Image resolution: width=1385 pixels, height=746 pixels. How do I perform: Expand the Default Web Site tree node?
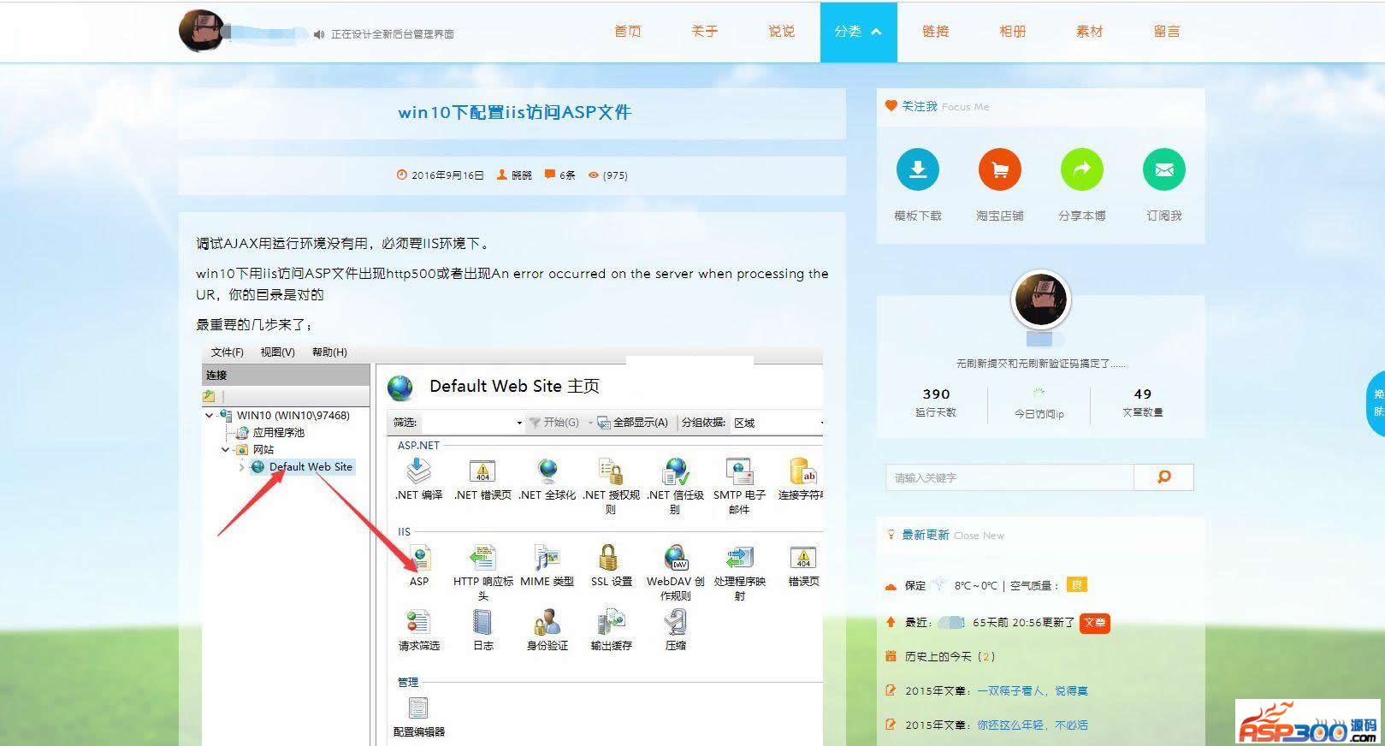coord(241,467)
